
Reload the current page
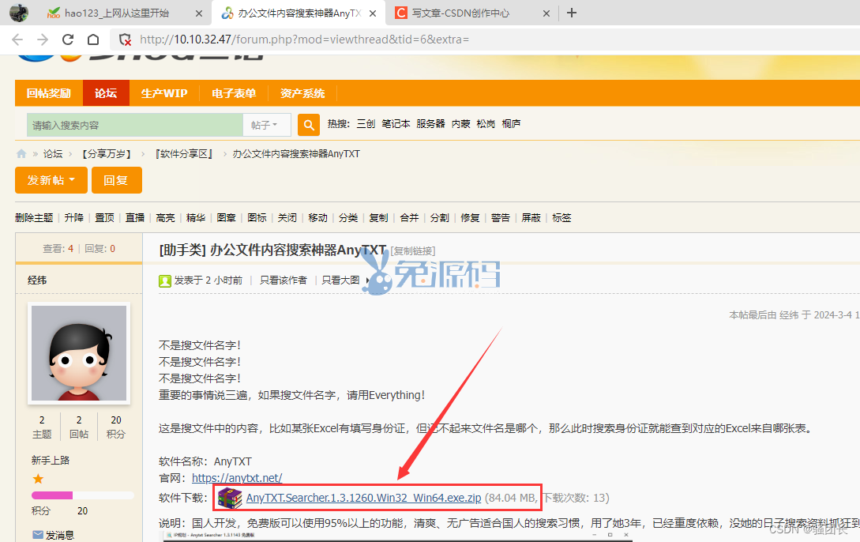pos(68,40)
